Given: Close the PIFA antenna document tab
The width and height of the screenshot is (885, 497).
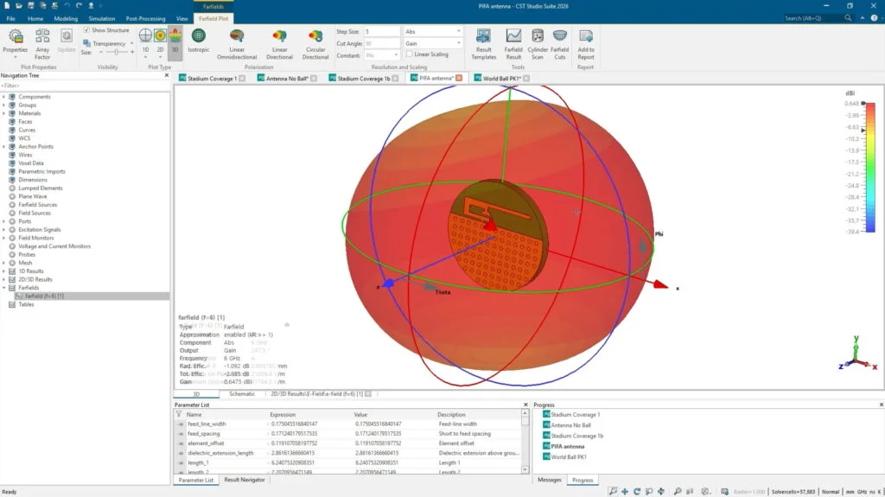Looking at the screenshot, I should pos(459,78).
